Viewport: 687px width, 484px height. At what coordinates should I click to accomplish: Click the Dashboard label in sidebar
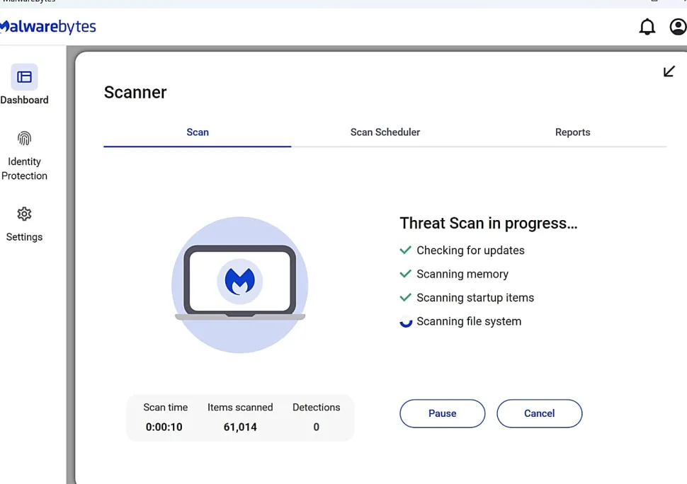(x=24, y=100)
